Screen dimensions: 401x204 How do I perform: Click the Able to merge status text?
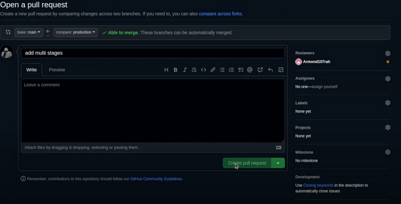tap(123, 32)
